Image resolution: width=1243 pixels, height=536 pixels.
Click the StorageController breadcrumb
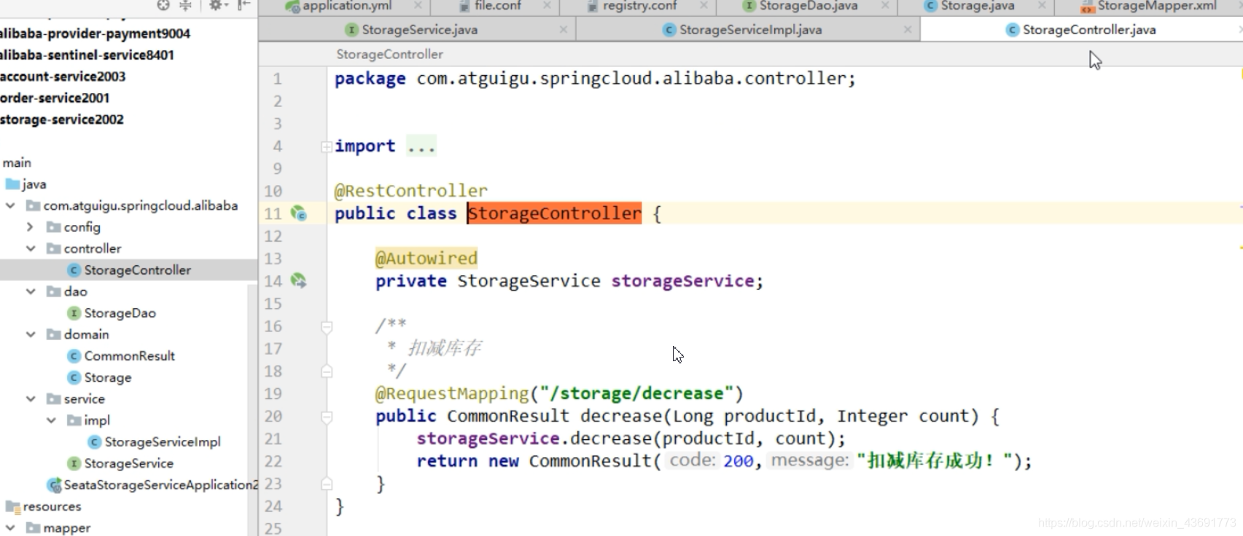point(389,55)
